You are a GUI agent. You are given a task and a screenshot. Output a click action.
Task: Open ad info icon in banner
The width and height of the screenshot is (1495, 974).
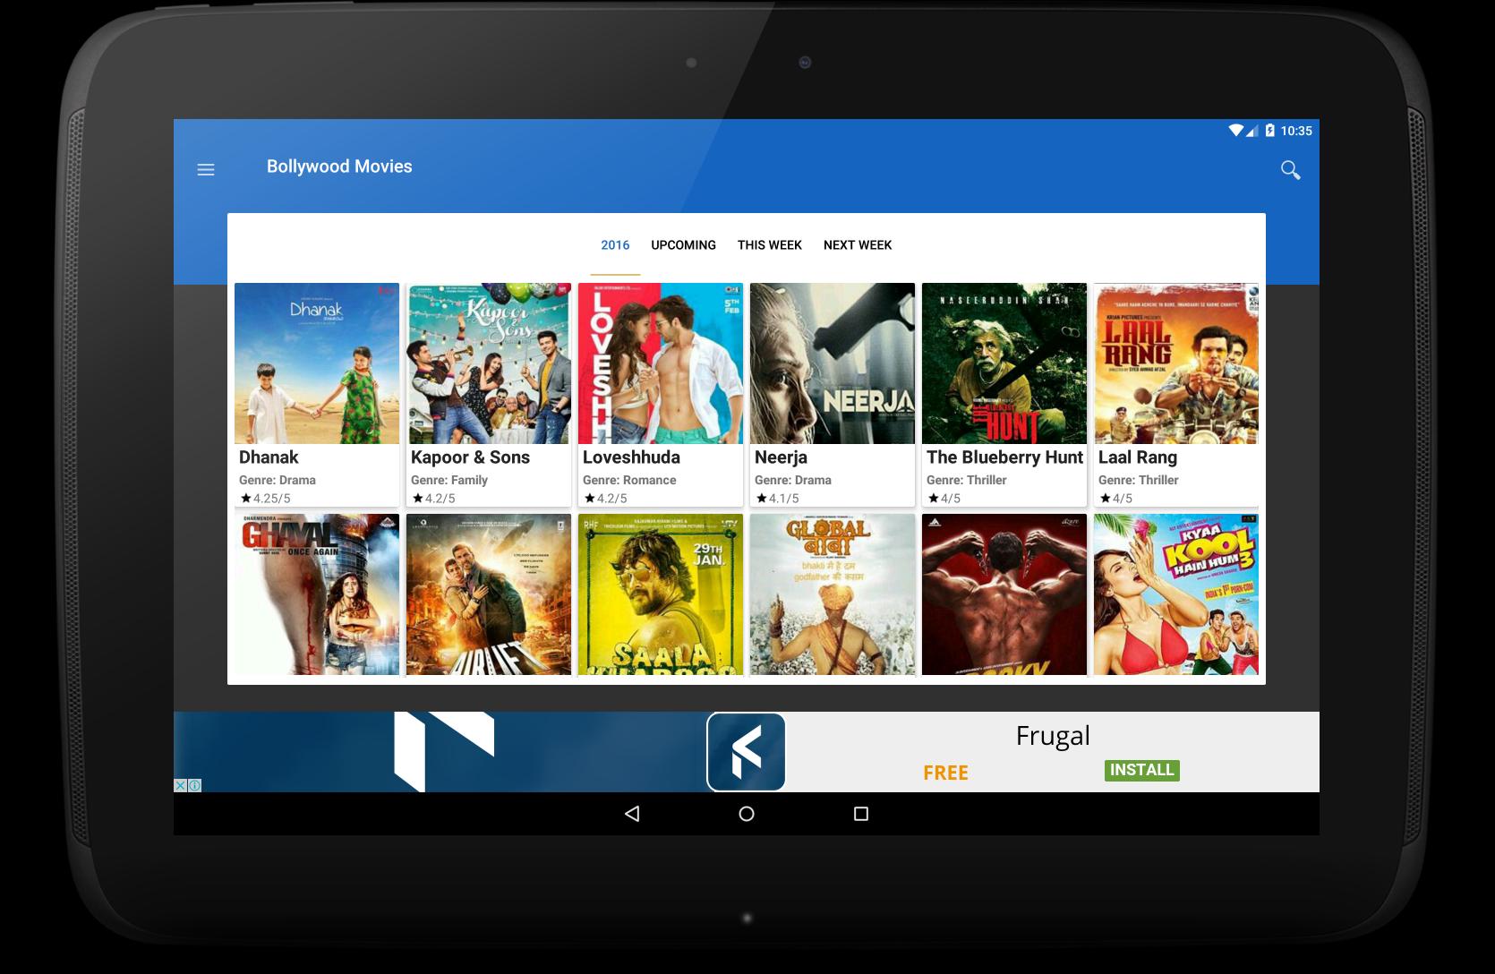tap(194, 785)
